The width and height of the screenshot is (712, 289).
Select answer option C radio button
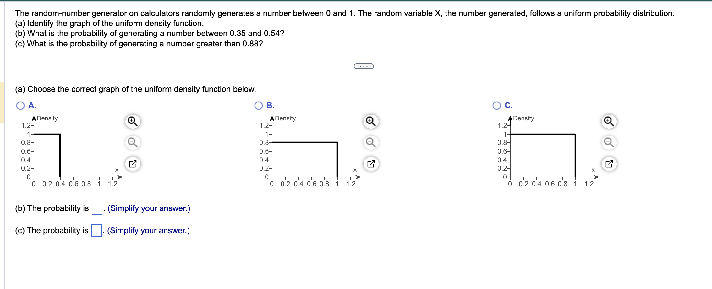click(x=497, y=106)
